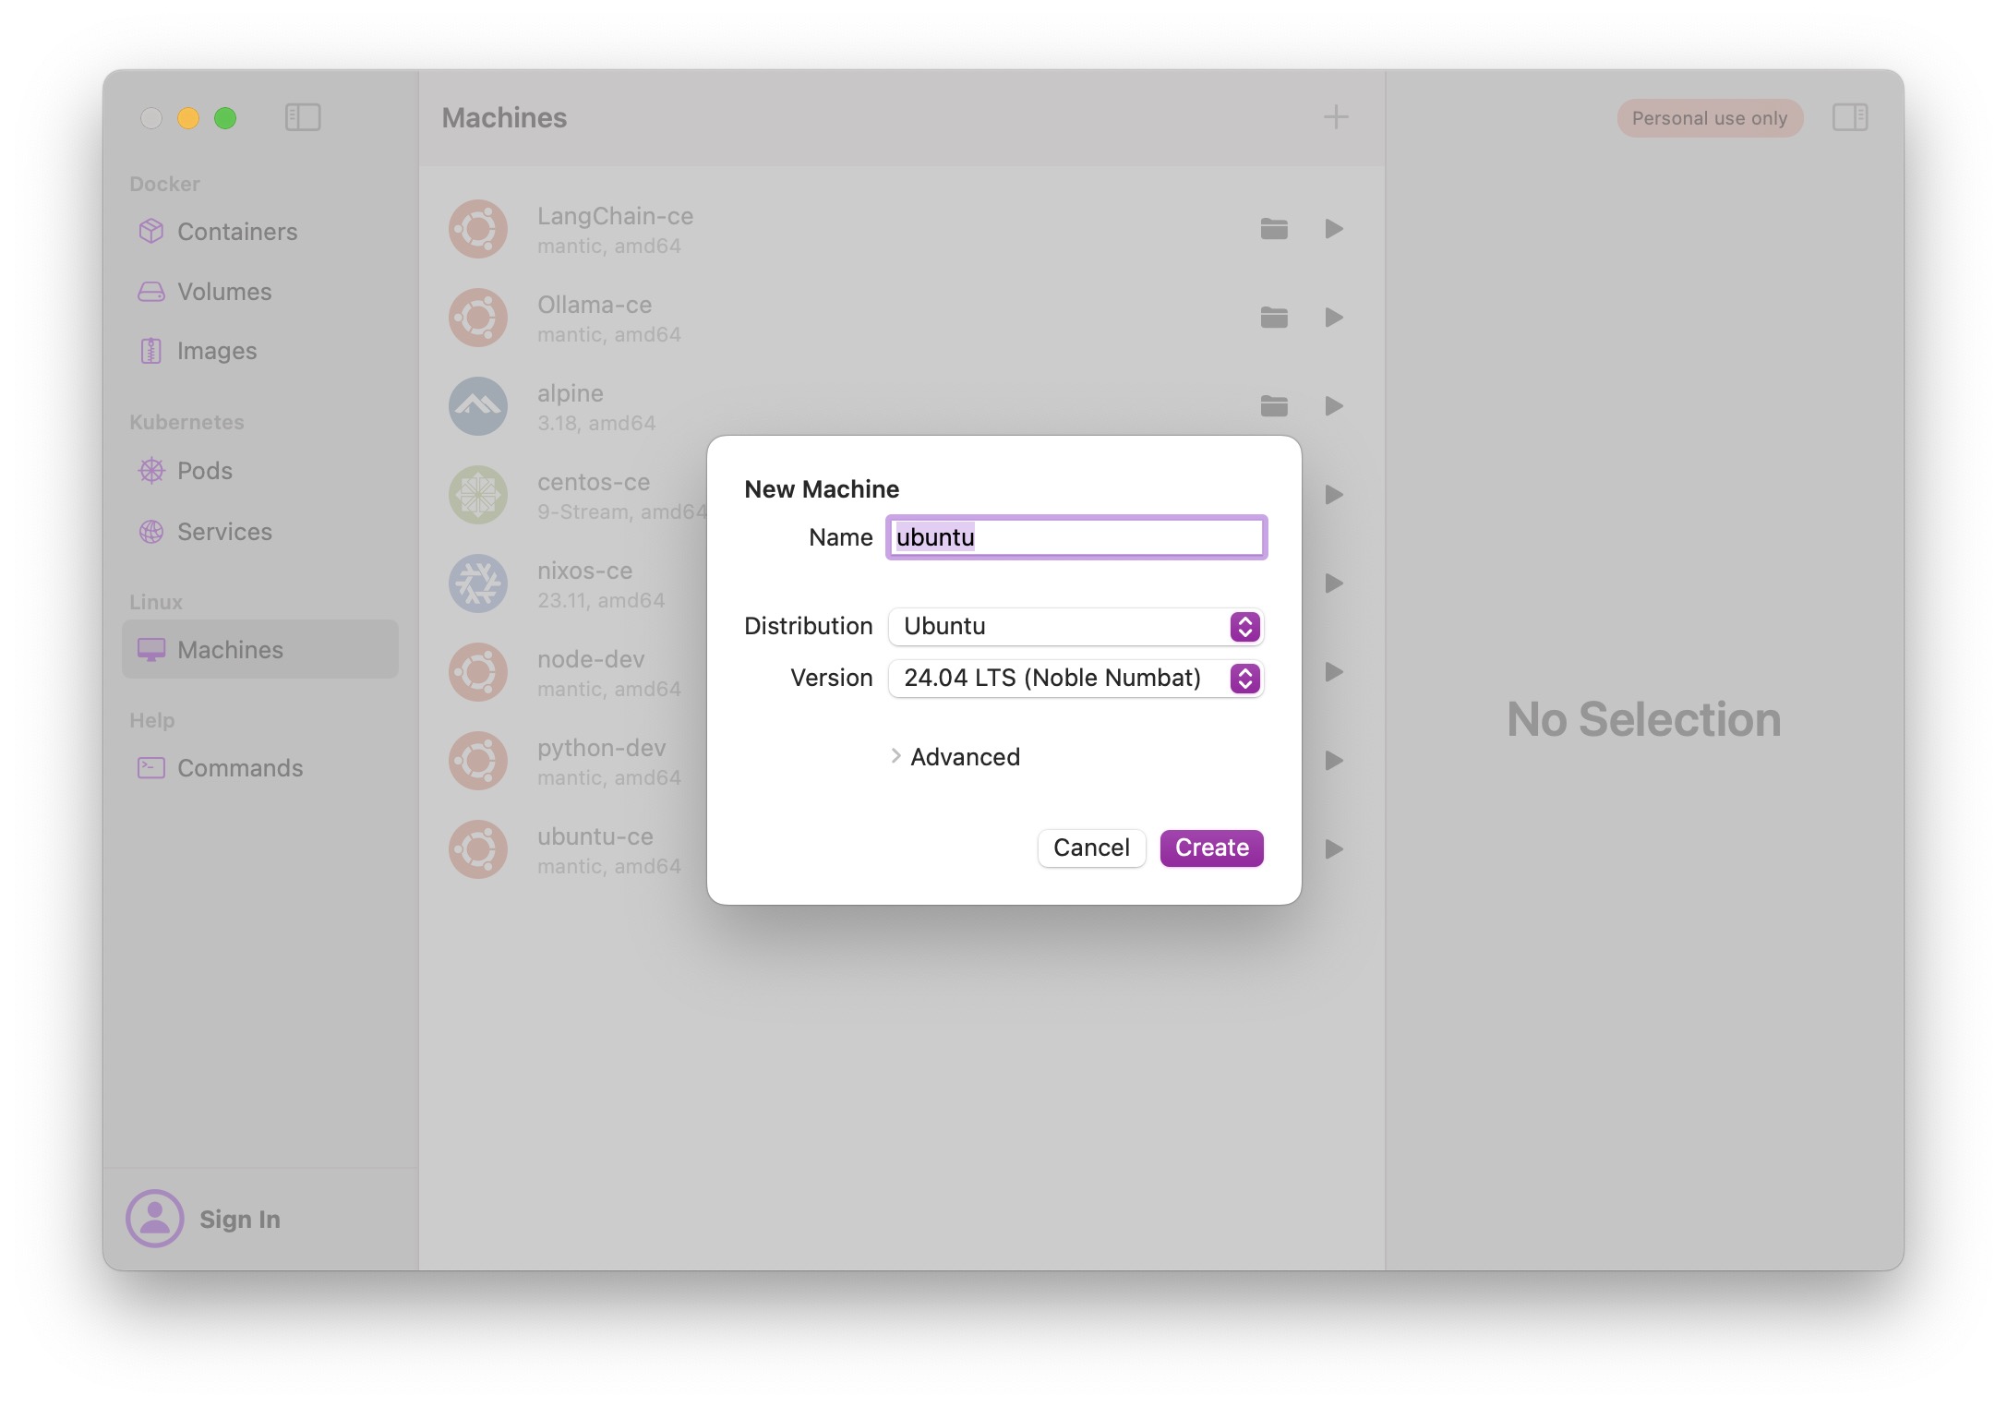Screen dimensions: 2007x1407
Task: Select the LangChain-ce machine name
Action: point(616,216)
